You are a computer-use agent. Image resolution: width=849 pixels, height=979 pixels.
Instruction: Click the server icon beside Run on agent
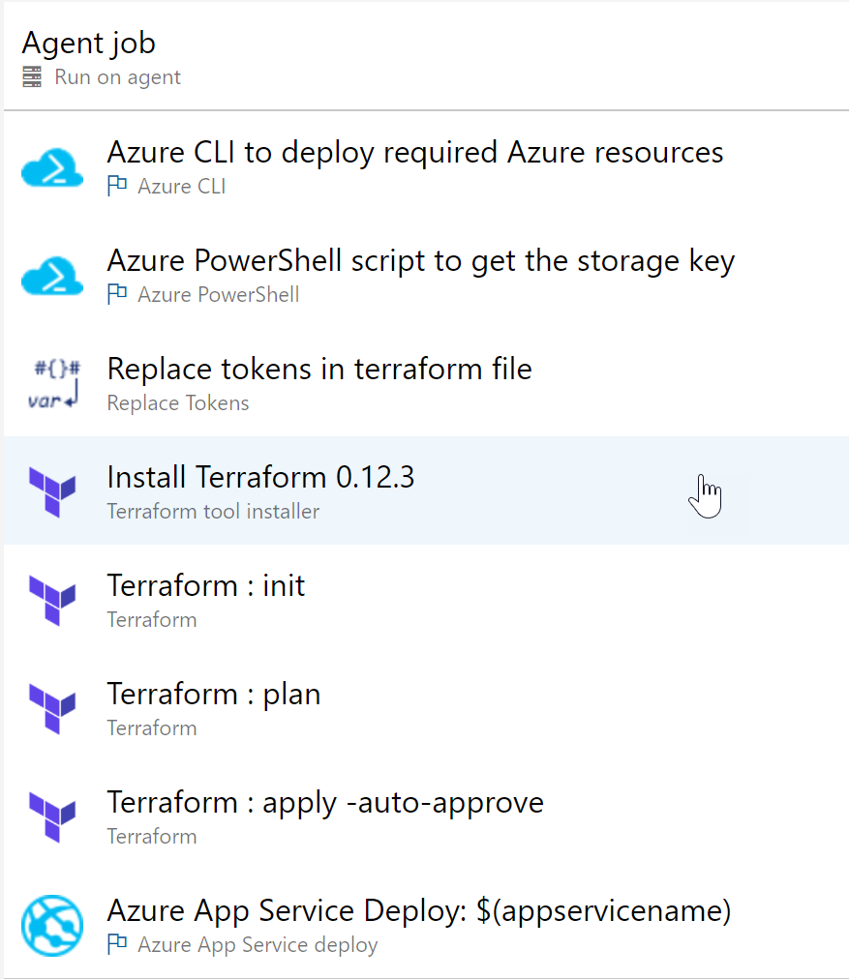(x=32, y=76)
